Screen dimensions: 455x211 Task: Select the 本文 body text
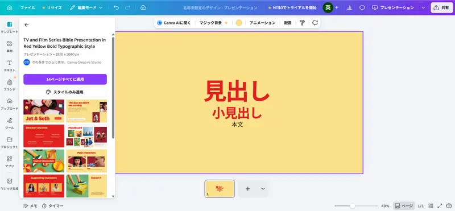click(x=237, y=125)
